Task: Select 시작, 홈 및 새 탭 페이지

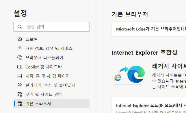Action: (x=51, y=76)
